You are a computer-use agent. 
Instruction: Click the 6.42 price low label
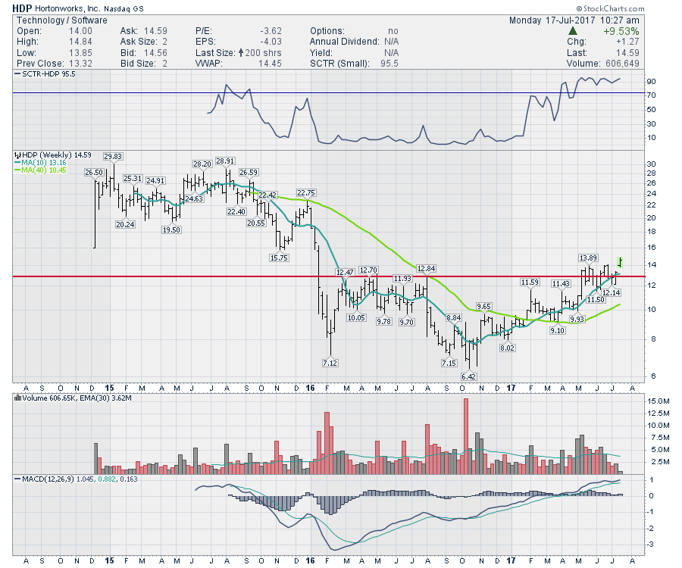pyautogui.click(x=468, y=376)
